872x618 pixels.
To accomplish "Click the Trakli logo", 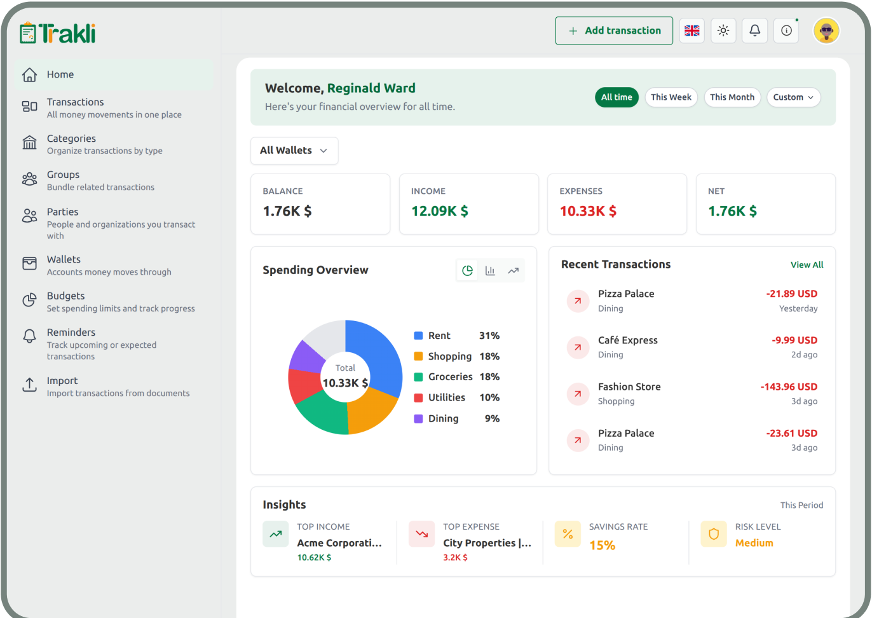I will point(58,33).
